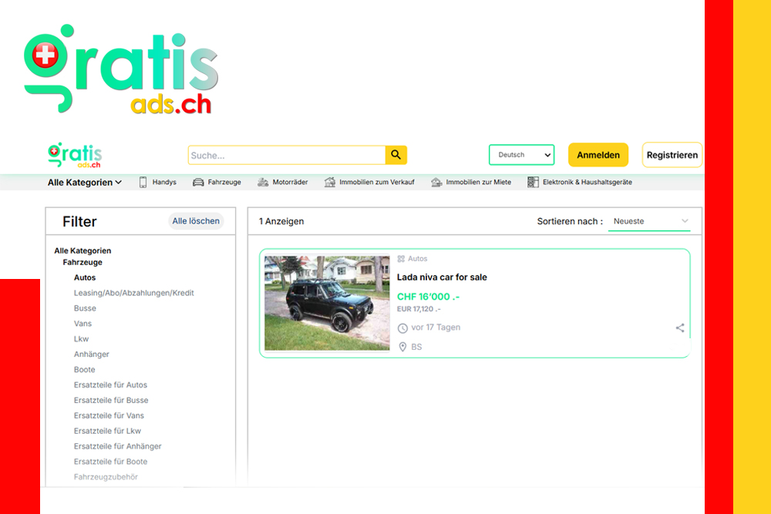This screenshot has height=514, width=771.
Task: Open the Lada niva car for sale listing
Action: pos(444,277)
